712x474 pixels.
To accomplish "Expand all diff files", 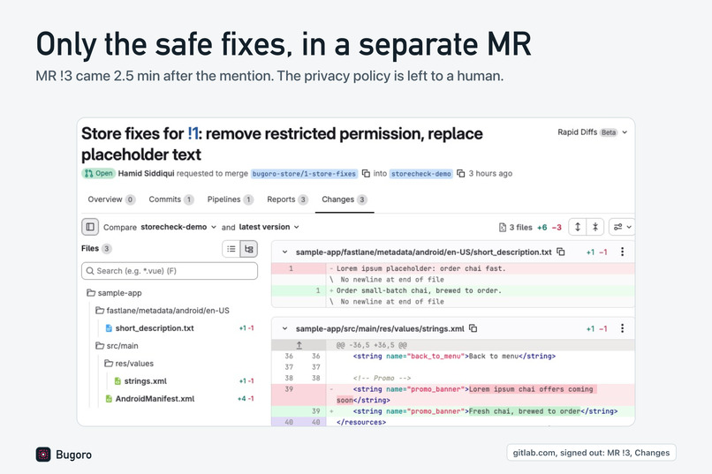I will click(x=578, y=227).
